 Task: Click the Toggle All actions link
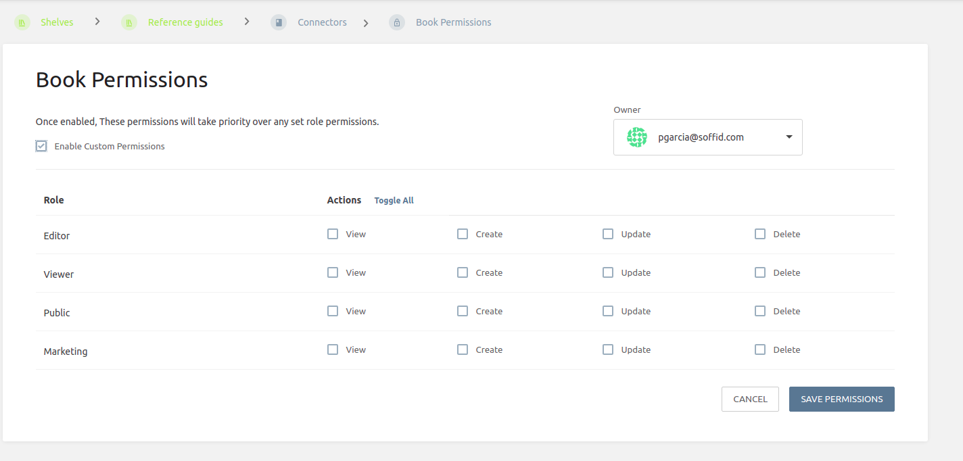[394, 201]
